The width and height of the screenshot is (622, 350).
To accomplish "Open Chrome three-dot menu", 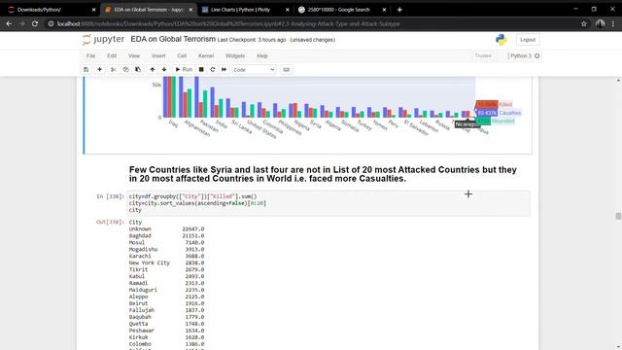I will click(613, 23).
